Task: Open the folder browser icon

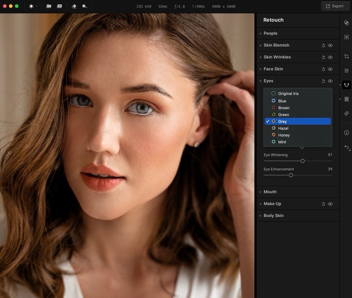Action: (49, 6)
